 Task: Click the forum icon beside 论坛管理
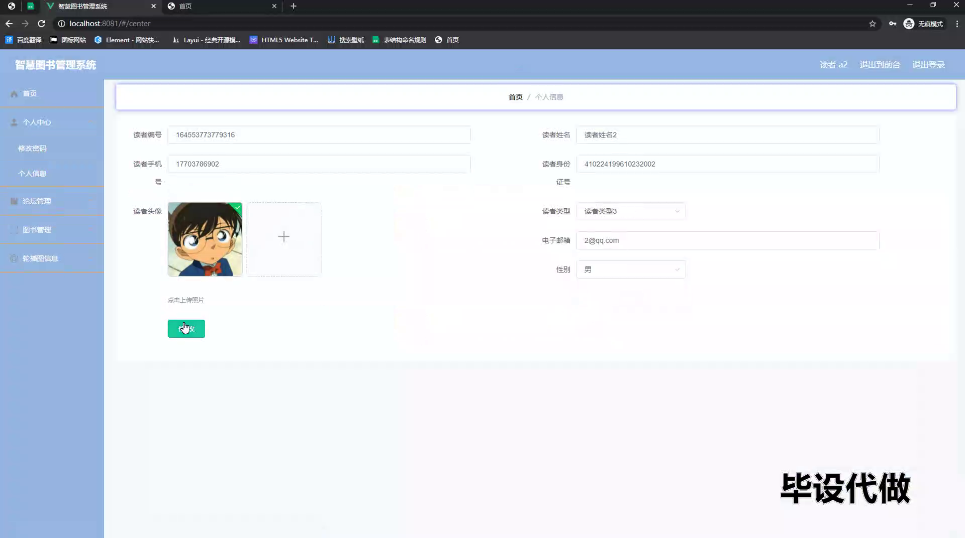[x=14, y=201]
